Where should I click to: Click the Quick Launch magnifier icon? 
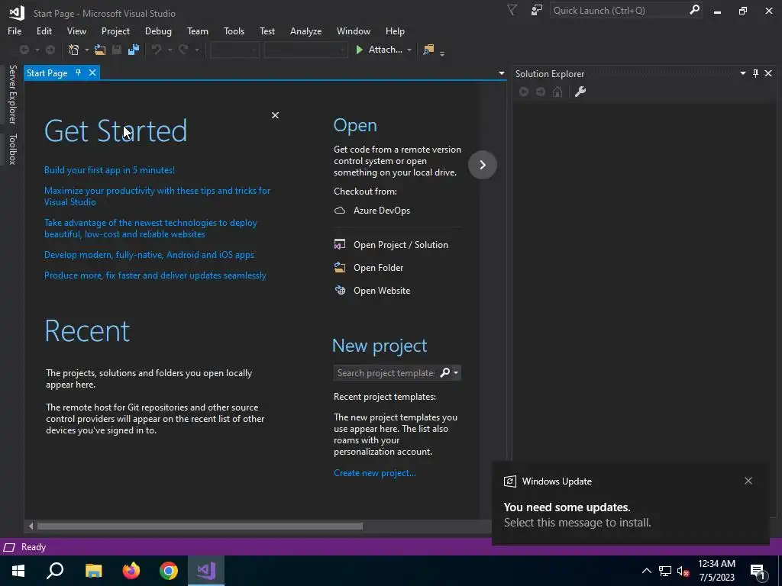click(x=694, y=10)
